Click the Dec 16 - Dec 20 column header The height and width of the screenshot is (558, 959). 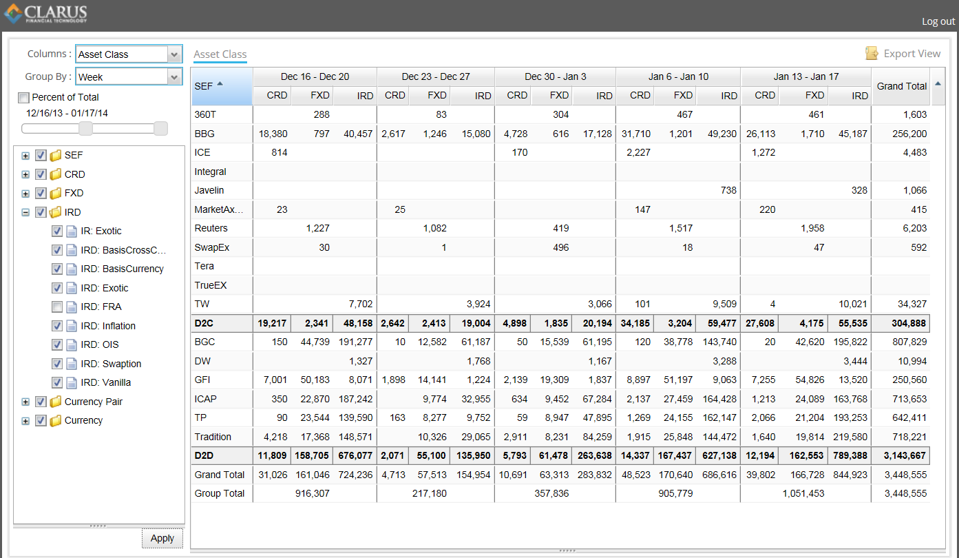pos(315,76)
